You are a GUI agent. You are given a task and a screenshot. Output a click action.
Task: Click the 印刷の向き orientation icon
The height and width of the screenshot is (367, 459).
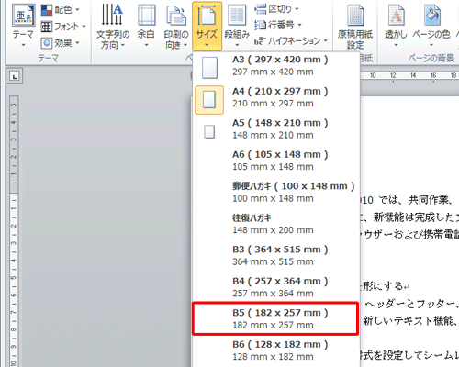[x=176, y=15]
